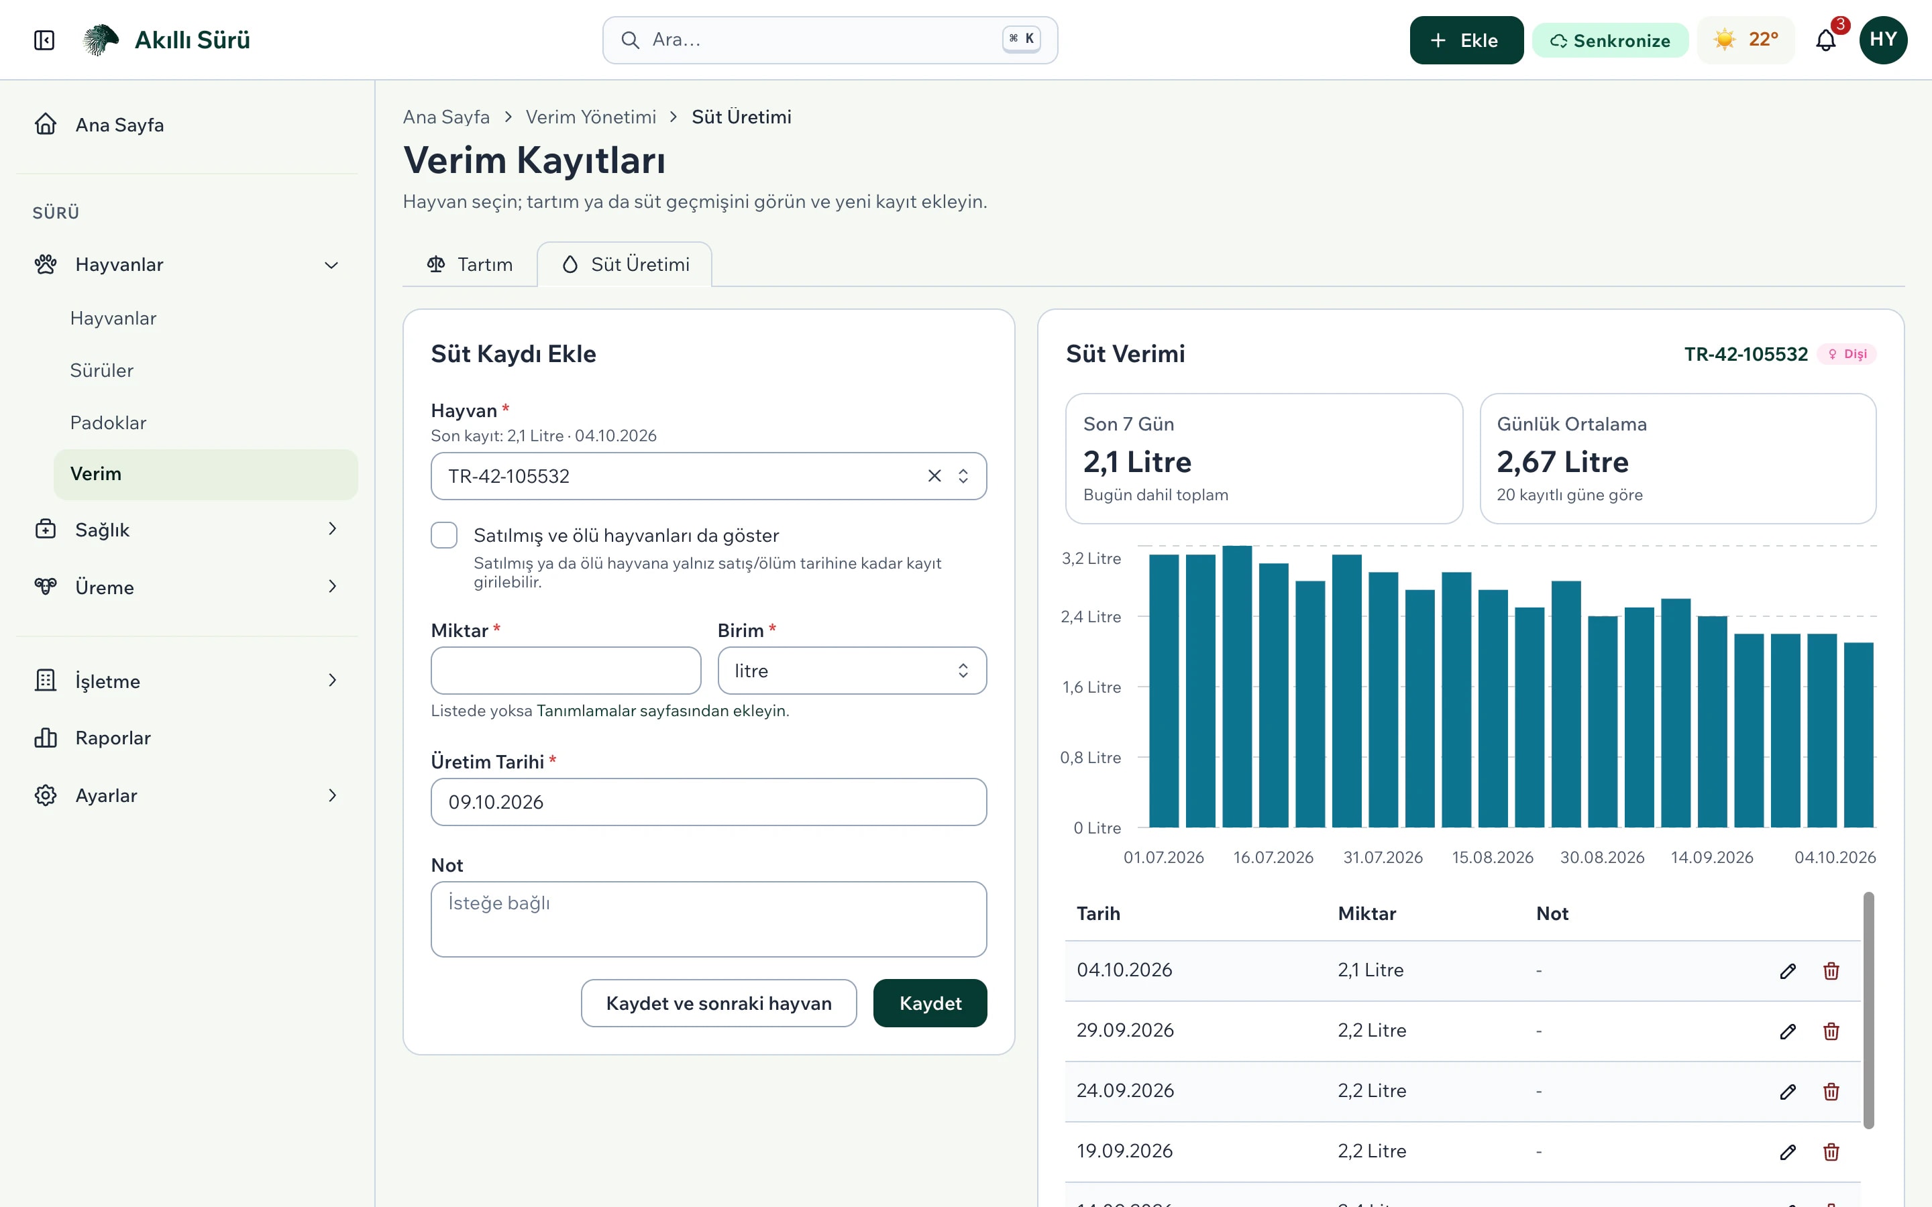1932x1207 pixels.
Task: Collapse the Hayvanlar sidebar group
Action: (186, 264)
